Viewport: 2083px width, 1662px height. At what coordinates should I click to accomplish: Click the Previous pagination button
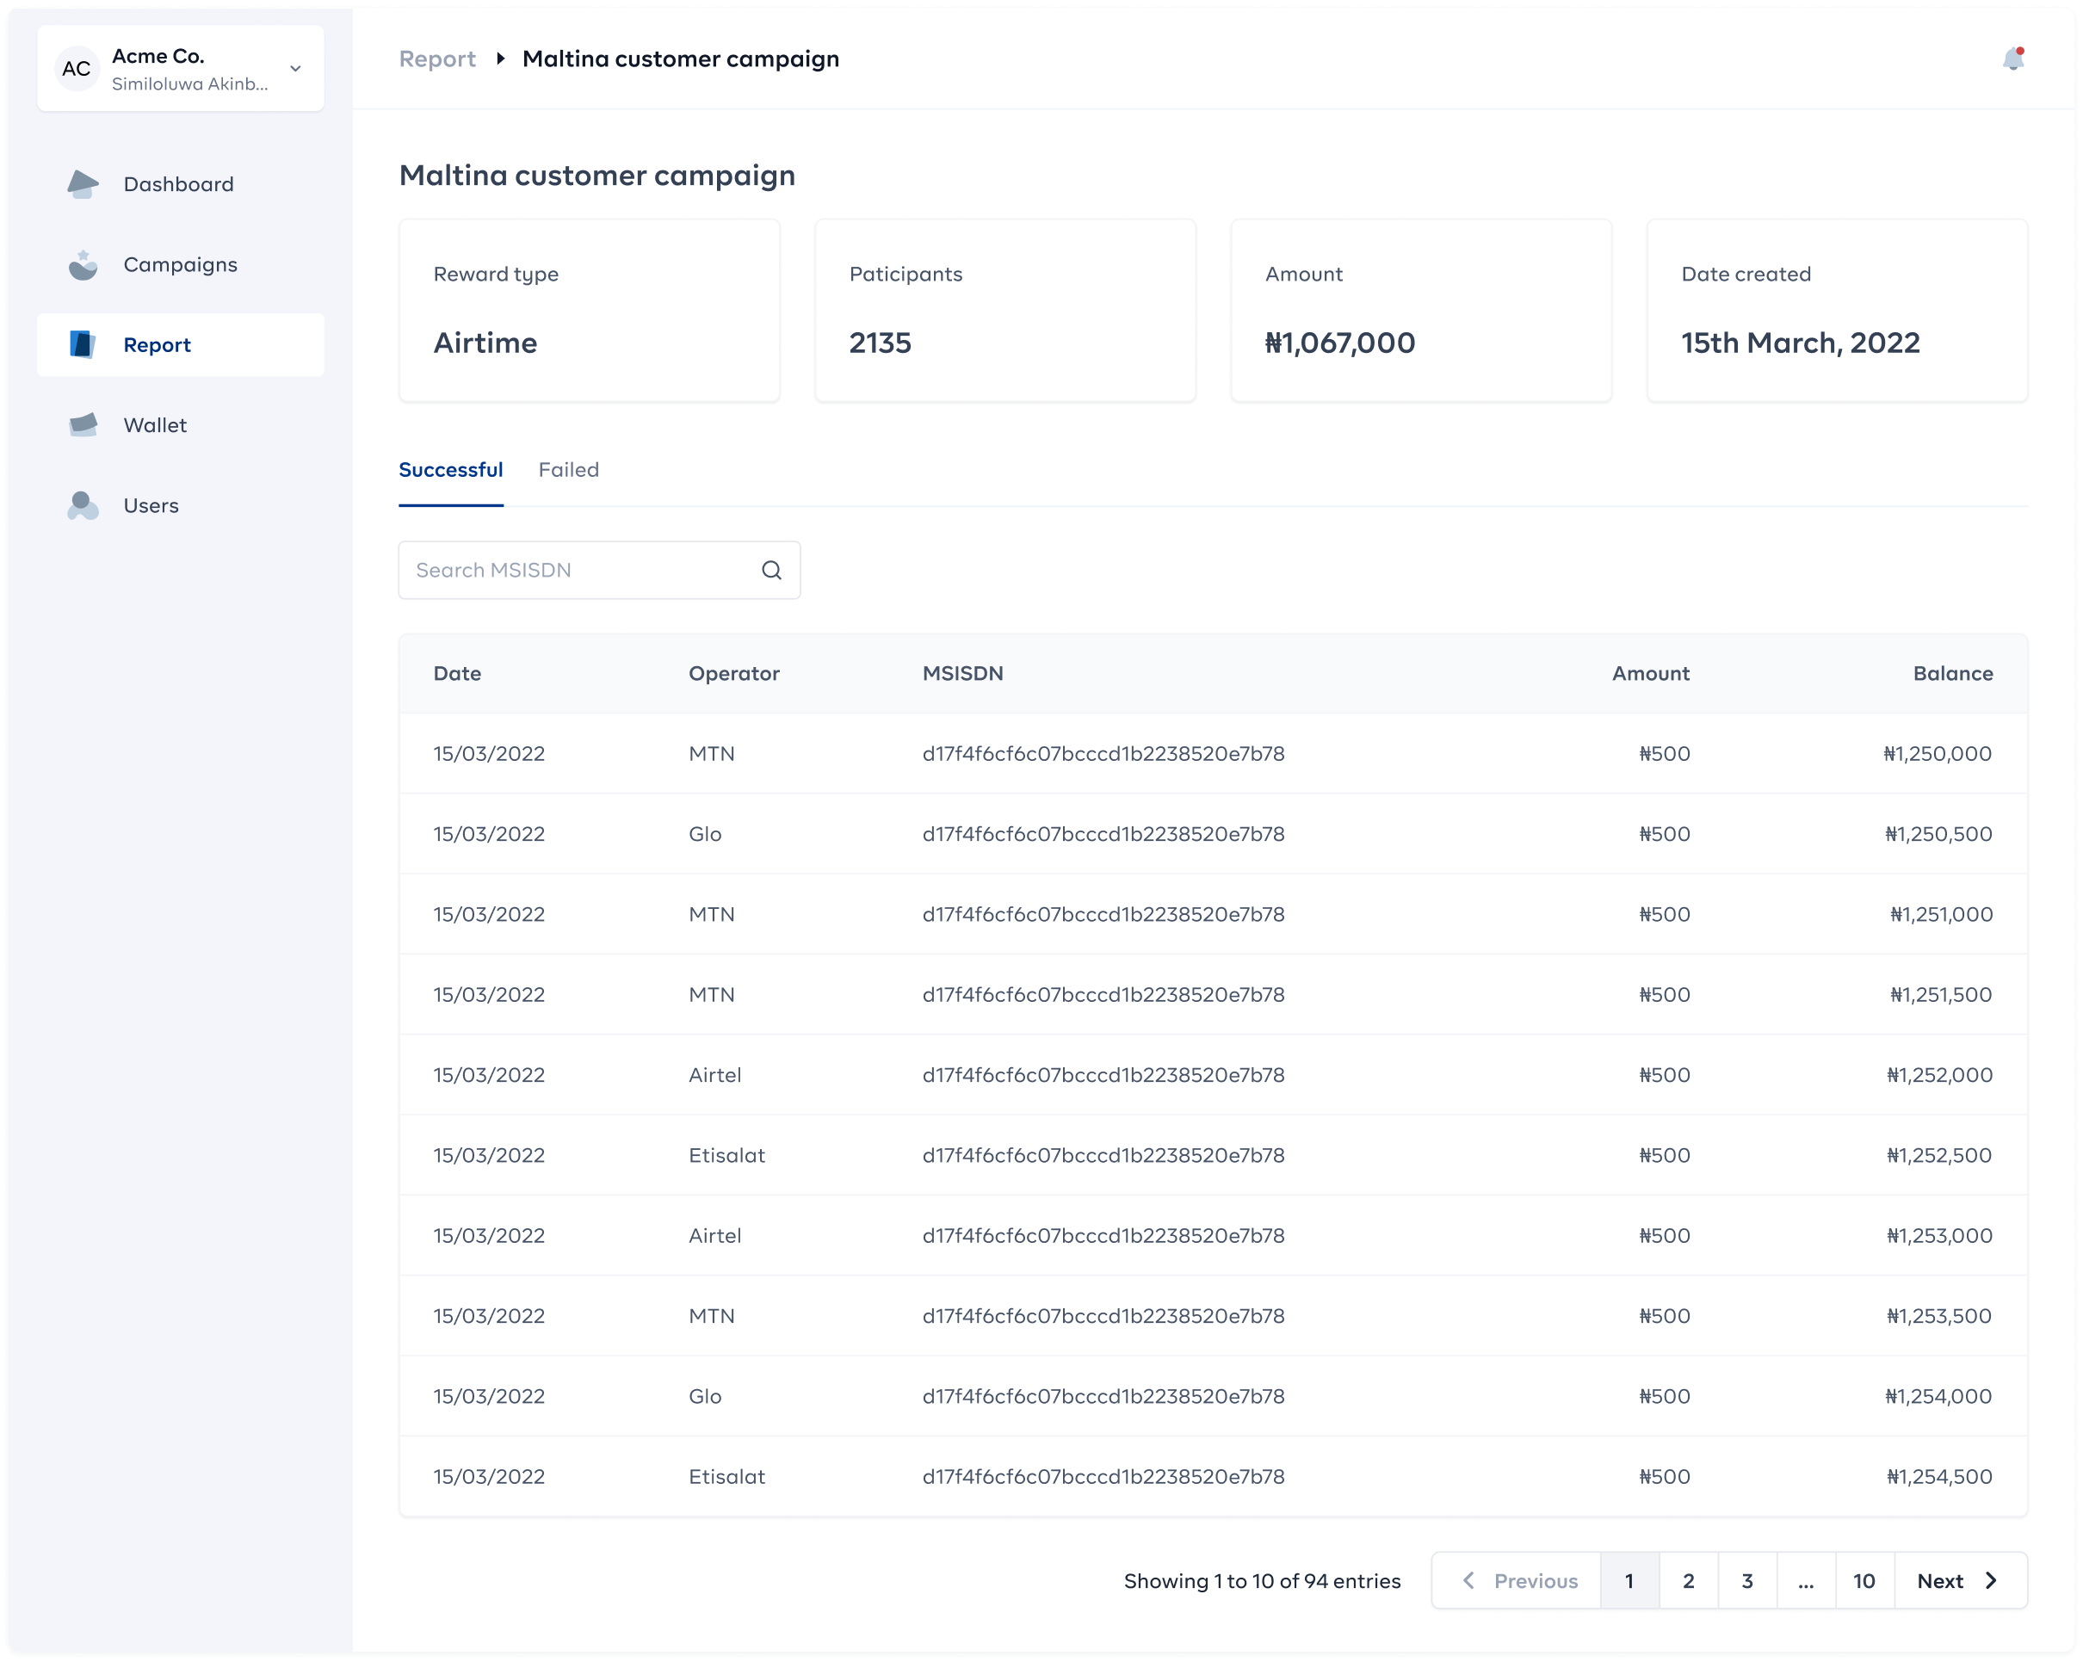point(1517,1581)
